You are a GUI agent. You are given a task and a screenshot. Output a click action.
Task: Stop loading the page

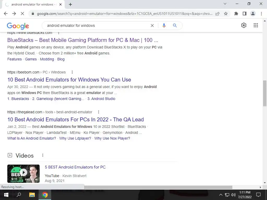pyautogui.click(x=22, y=14)
